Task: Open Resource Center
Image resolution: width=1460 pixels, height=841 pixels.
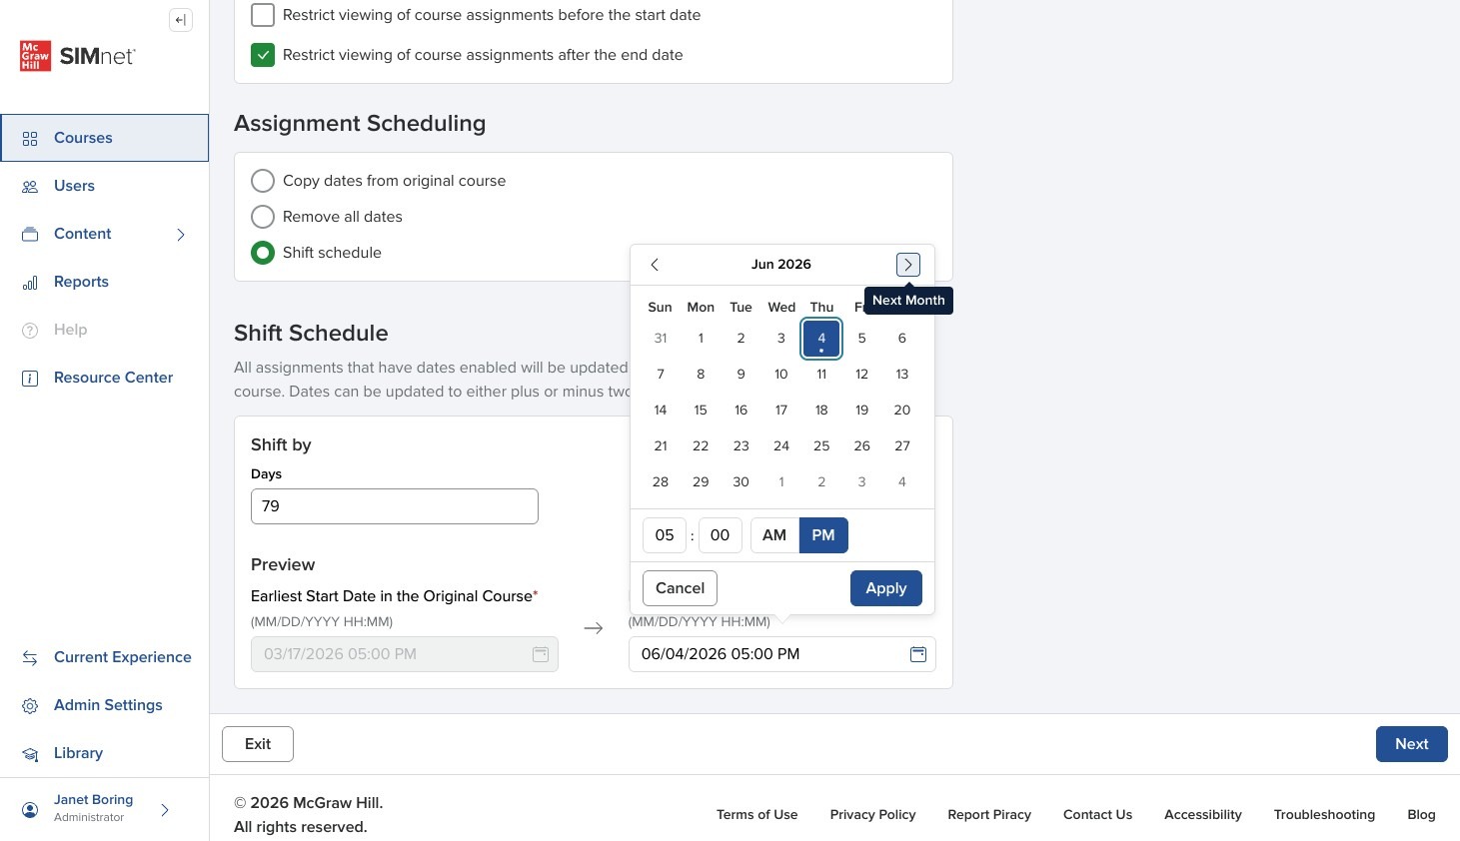Action: (105, 378)
